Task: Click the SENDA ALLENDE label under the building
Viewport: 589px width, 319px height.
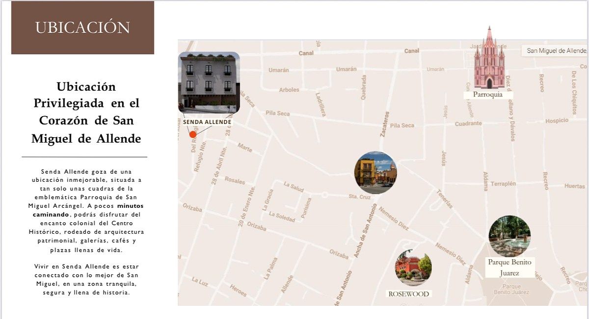Action: point(207,122)
